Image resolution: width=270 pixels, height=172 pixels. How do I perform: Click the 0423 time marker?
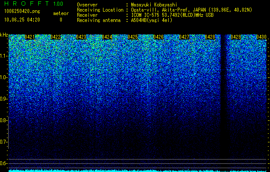(81, 37)
